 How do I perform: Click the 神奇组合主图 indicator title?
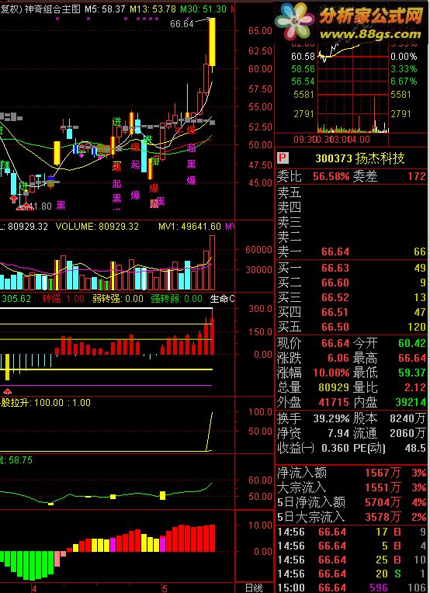[x=53, y=9]
